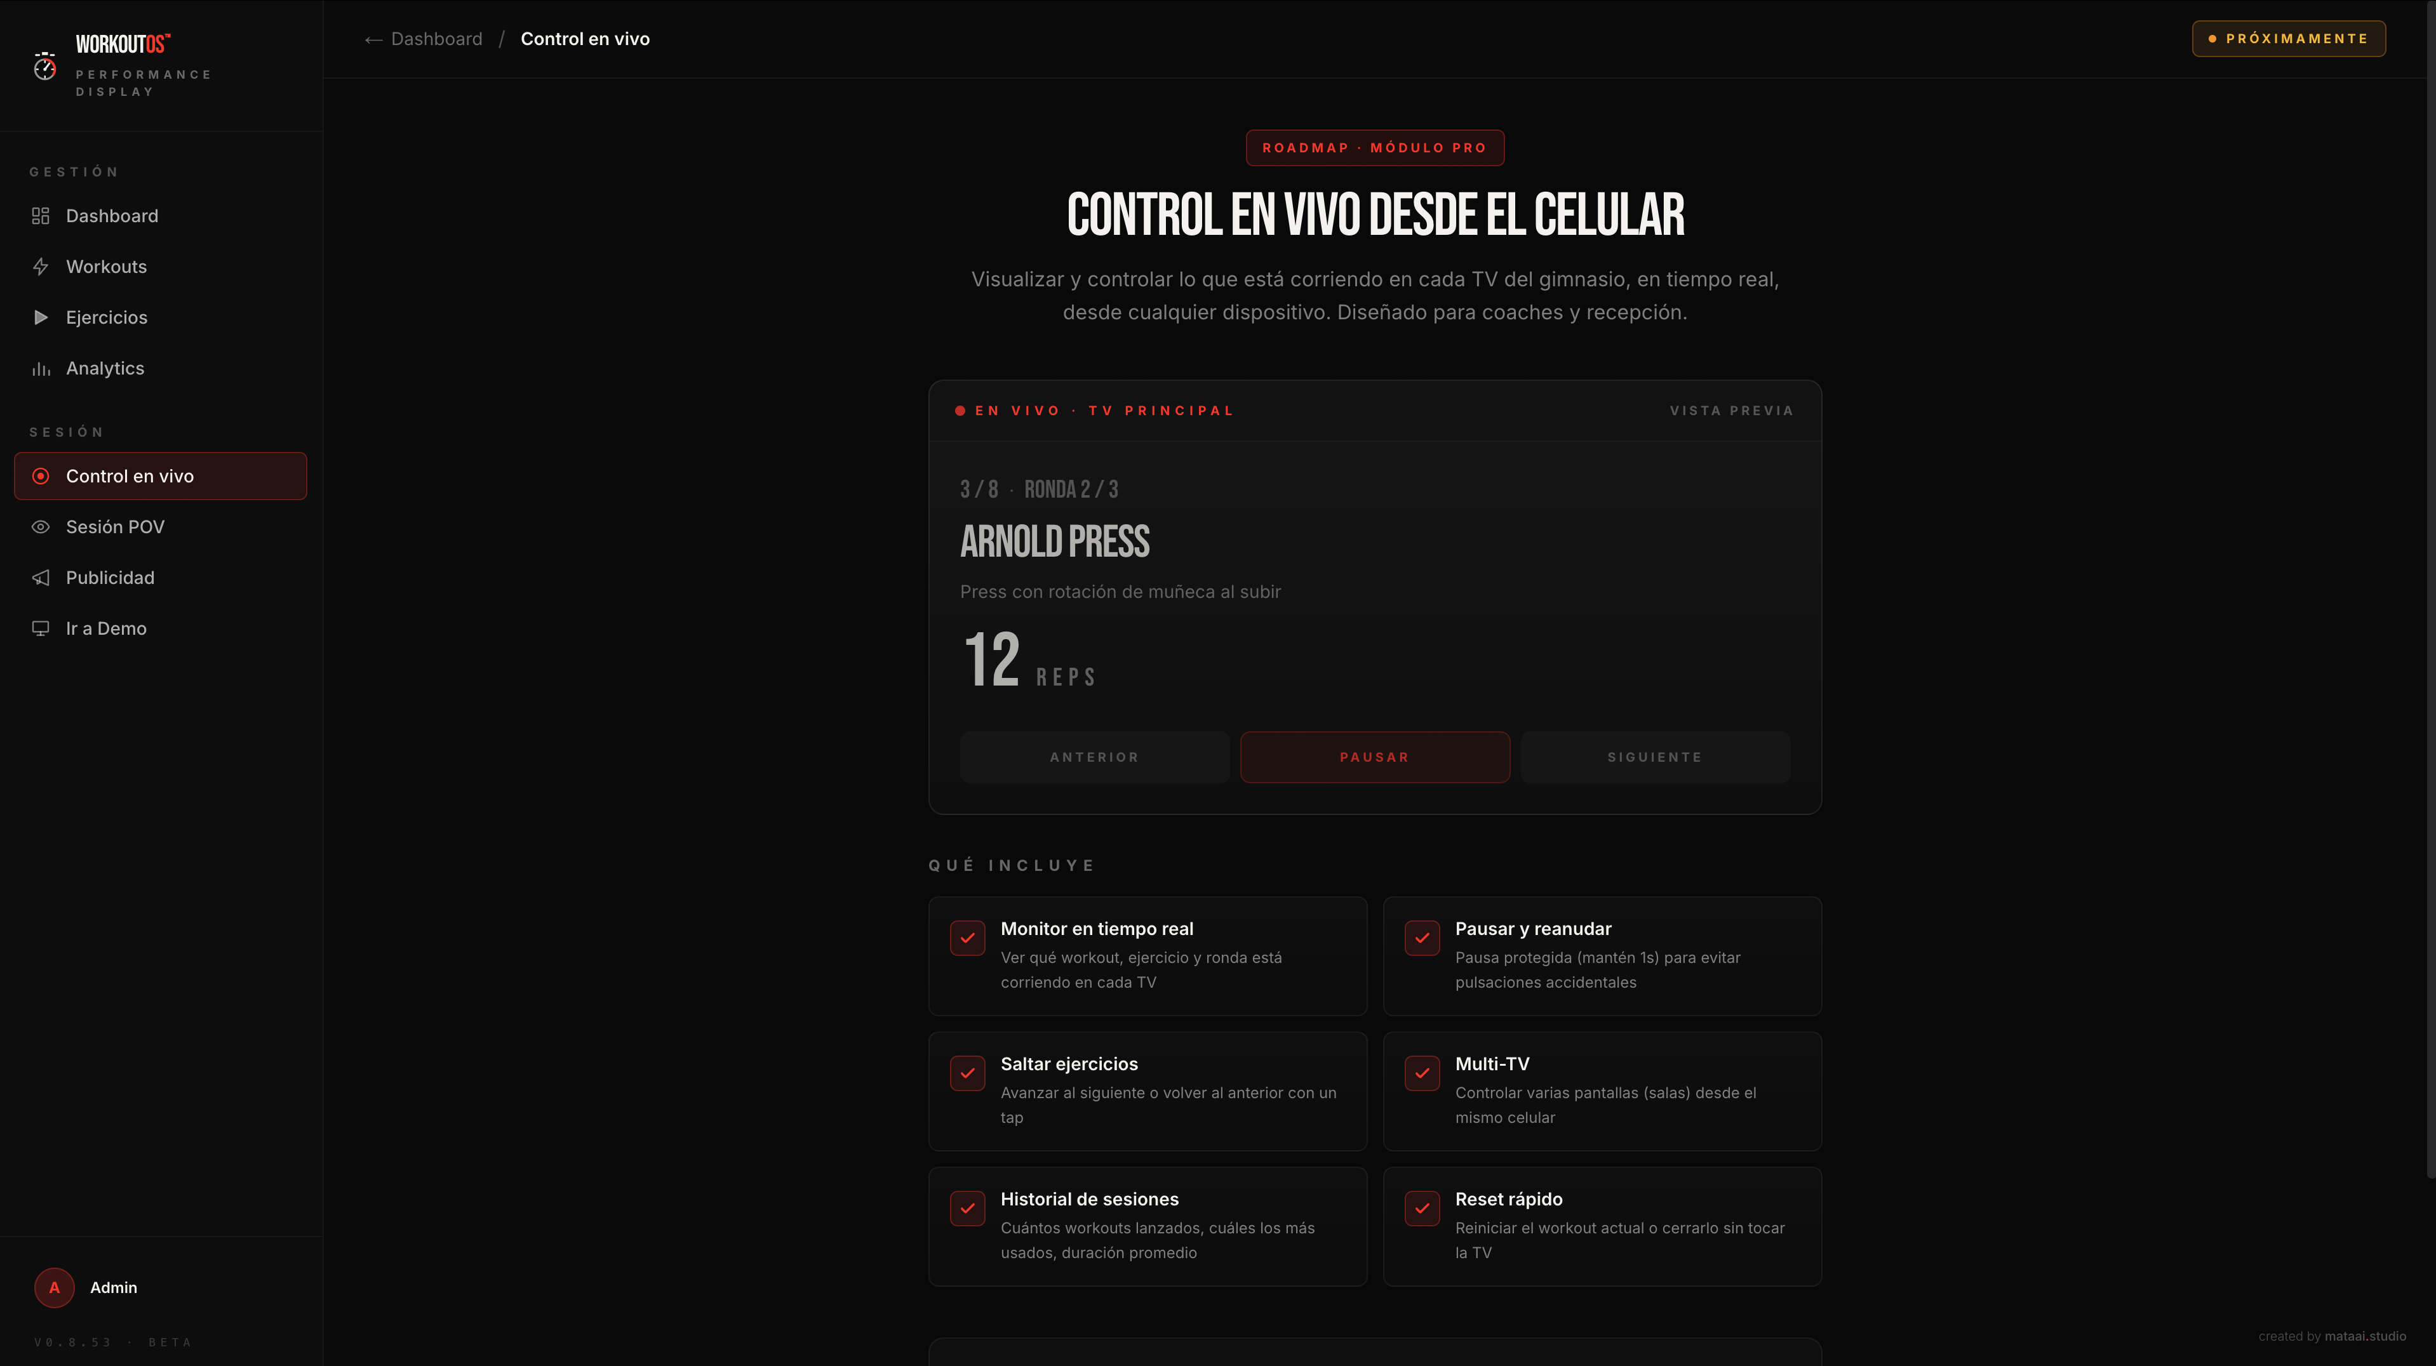The width and height of the screenshot is (2436, 1366).
Task: Toggle the Pausar y reanudar checkmark
Action: (1422, 938)
